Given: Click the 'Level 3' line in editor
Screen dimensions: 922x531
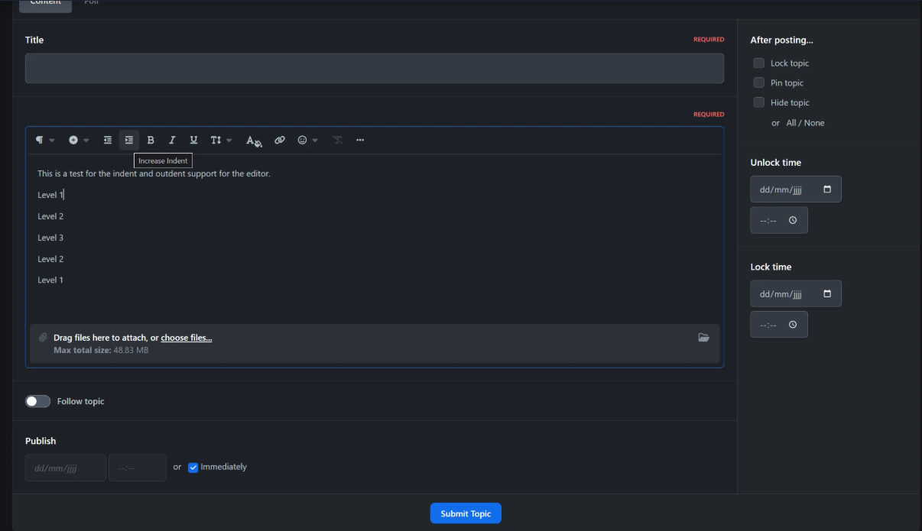Looking at the screenshot, I should tap(50, 238).
